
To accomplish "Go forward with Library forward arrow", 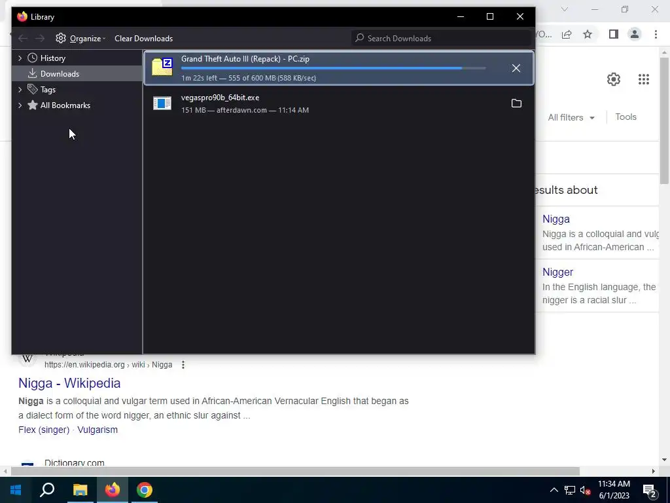I will 40,39.
